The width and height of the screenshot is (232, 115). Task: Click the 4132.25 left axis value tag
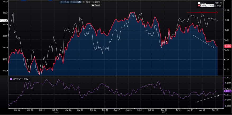[x=4, y=21]
